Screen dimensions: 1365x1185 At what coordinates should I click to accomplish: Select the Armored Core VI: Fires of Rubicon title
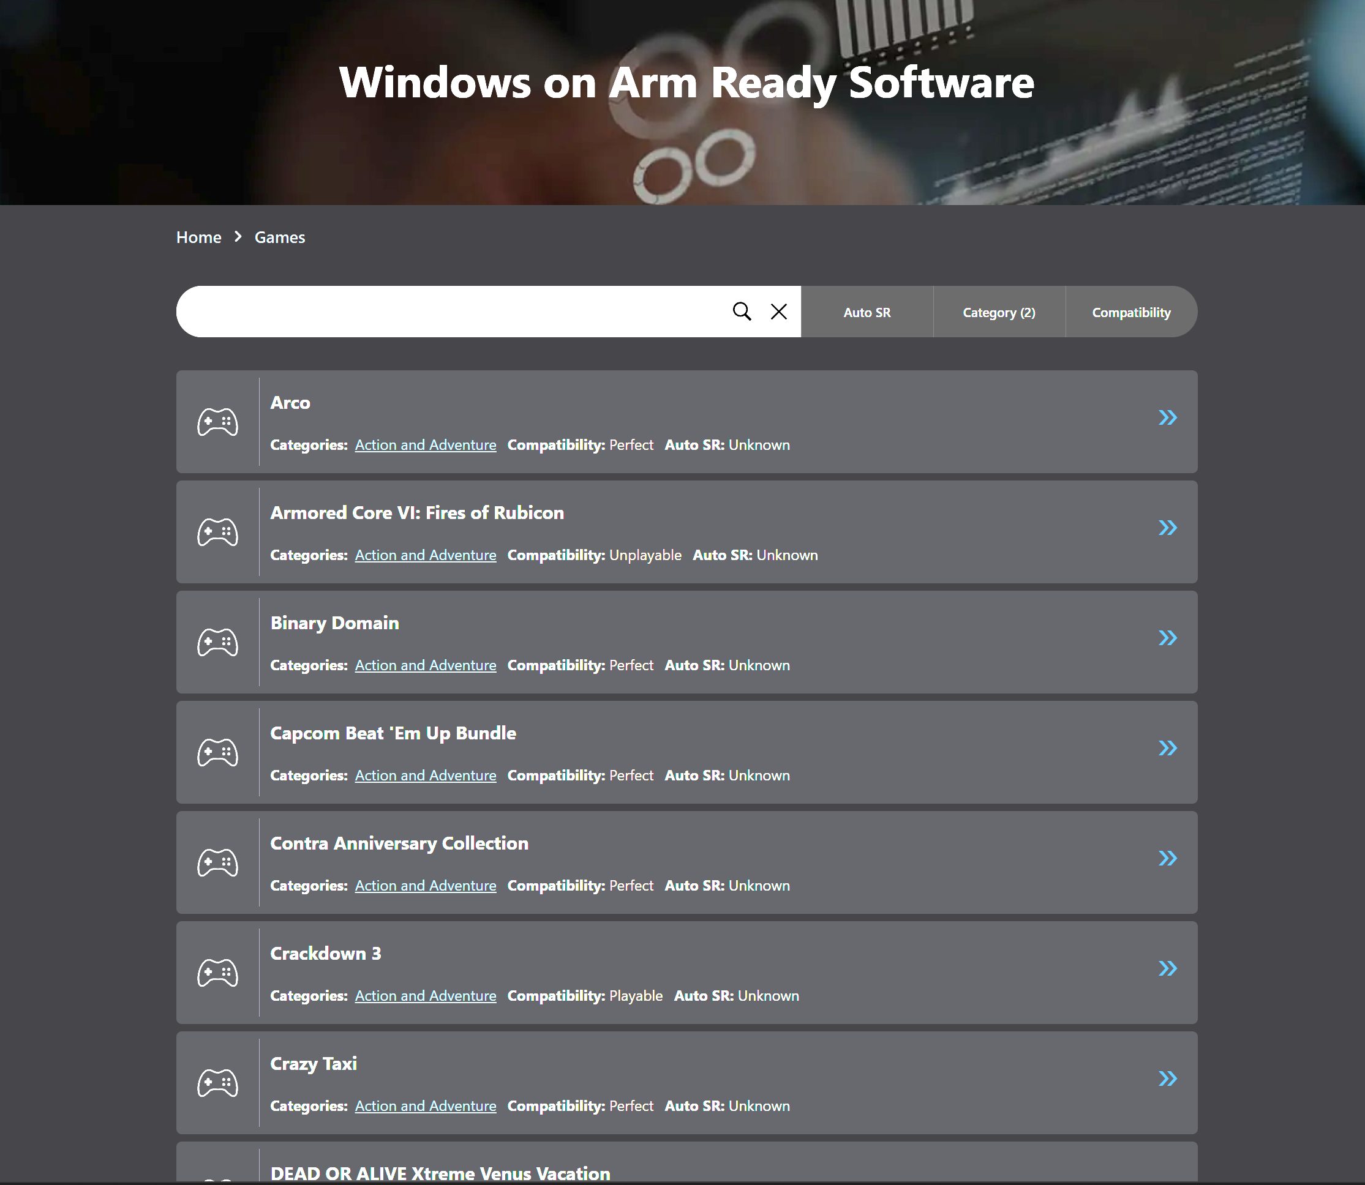coord(417,513)
